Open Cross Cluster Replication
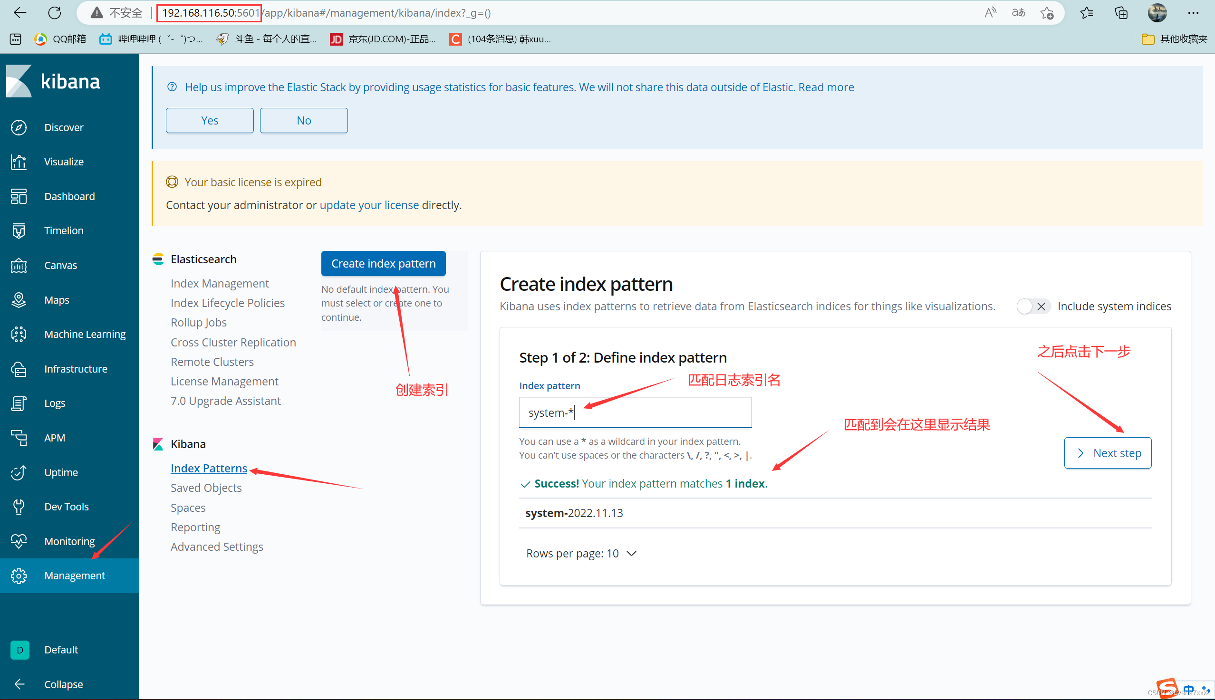 click(x=233, y=342)
